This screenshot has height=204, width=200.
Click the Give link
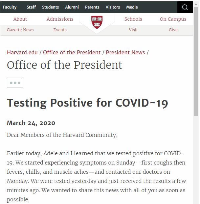pyautogui.click(x=173, y=30)
